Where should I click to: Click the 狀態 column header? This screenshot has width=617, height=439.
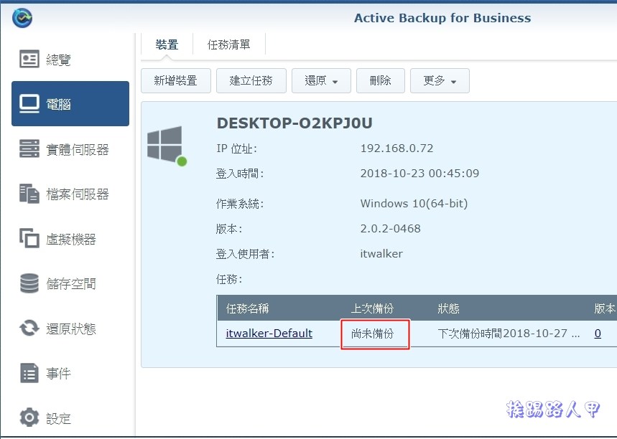pos(449,308)
